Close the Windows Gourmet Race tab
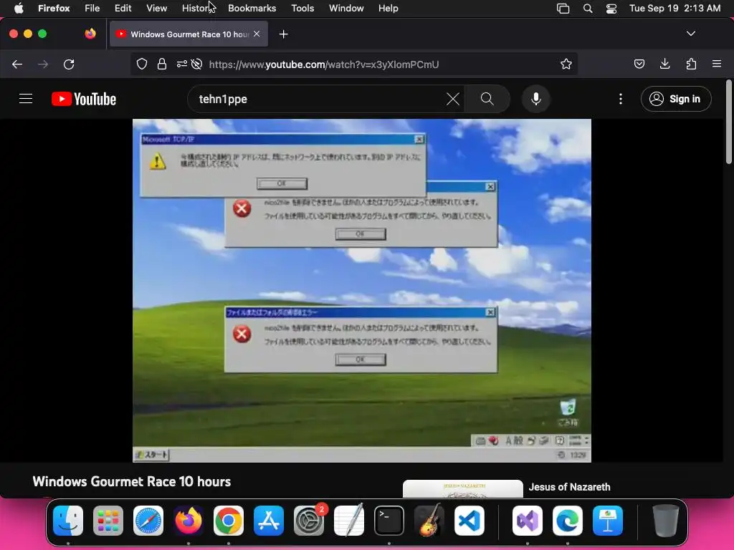The height and width of the screenshot is (550, 734). 257,34
